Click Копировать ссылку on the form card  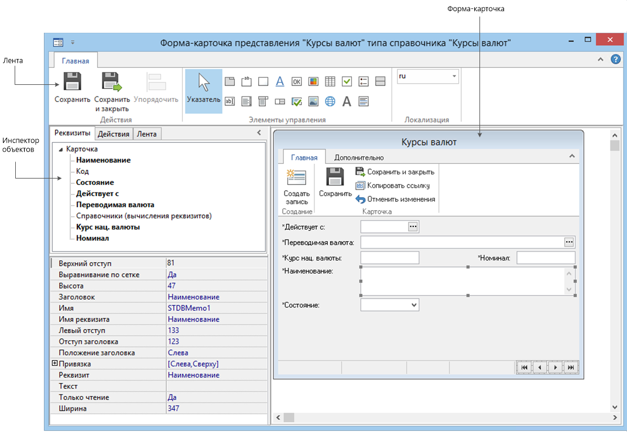393,186
